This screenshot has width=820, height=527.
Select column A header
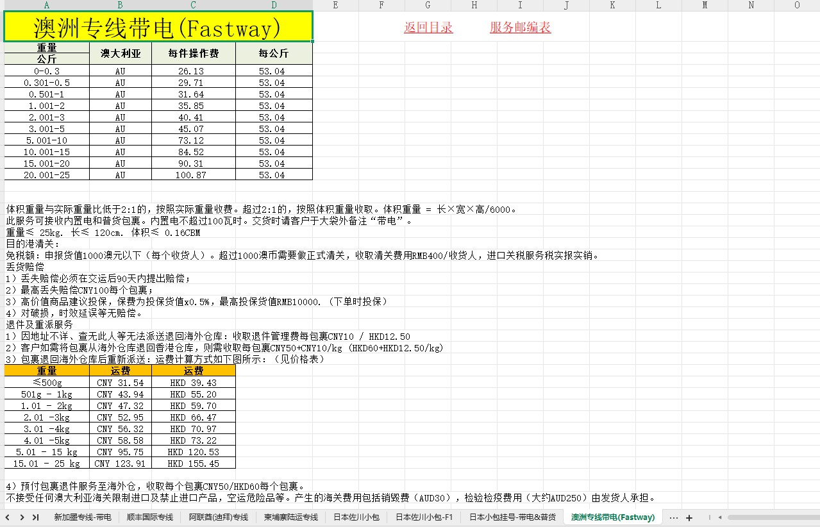[x=47, y=5]
